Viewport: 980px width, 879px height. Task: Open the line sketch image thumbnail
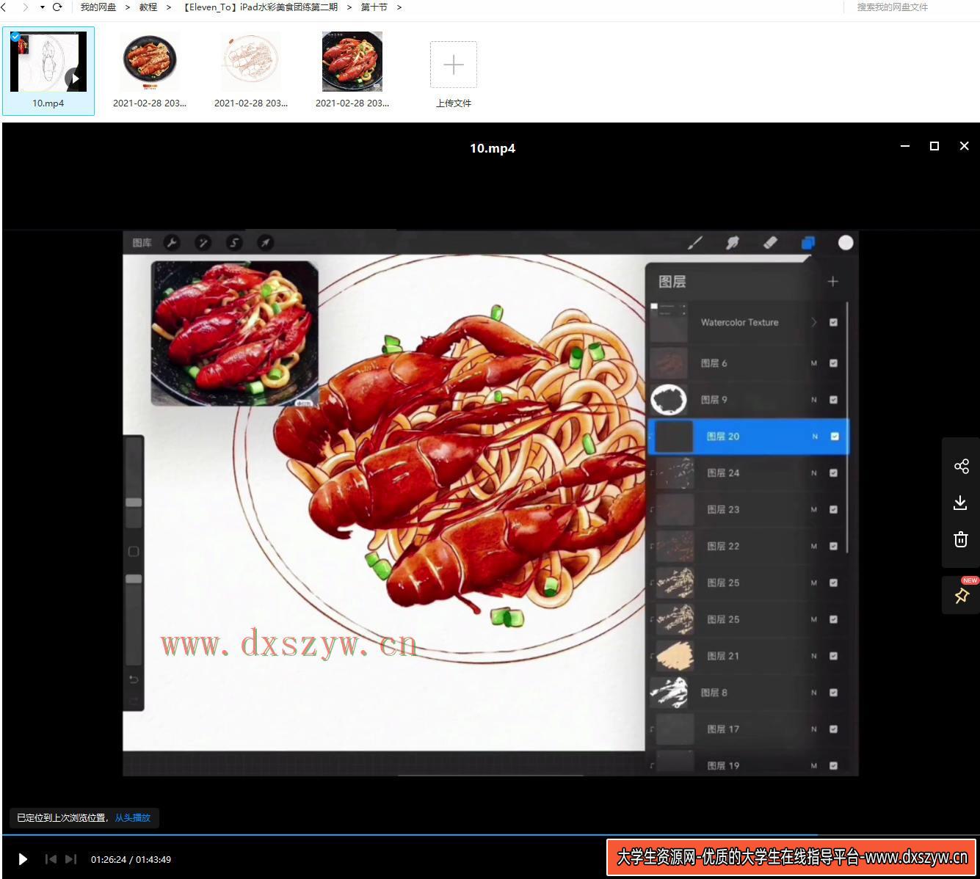251,62
